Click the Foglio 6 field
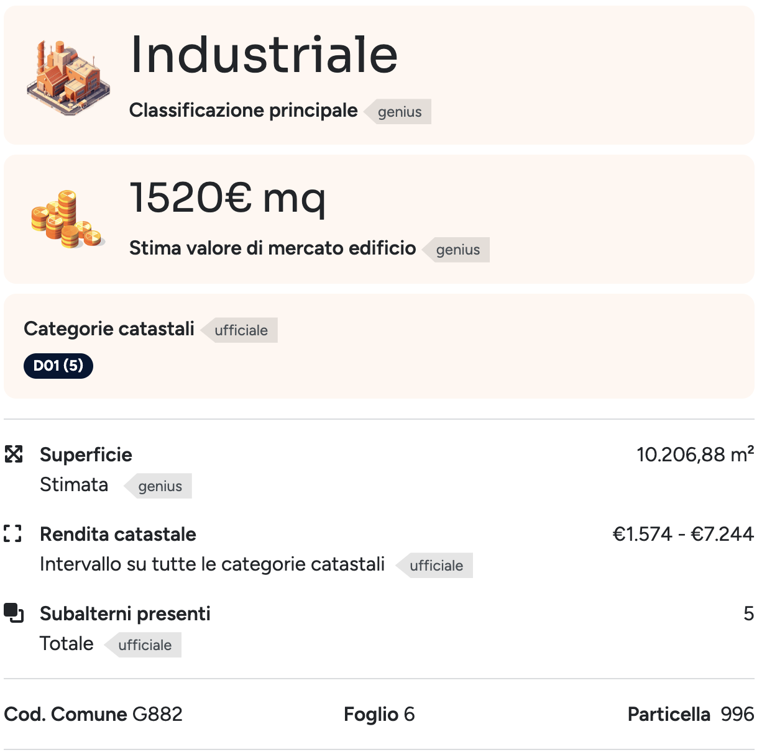 tap(379, 714)
